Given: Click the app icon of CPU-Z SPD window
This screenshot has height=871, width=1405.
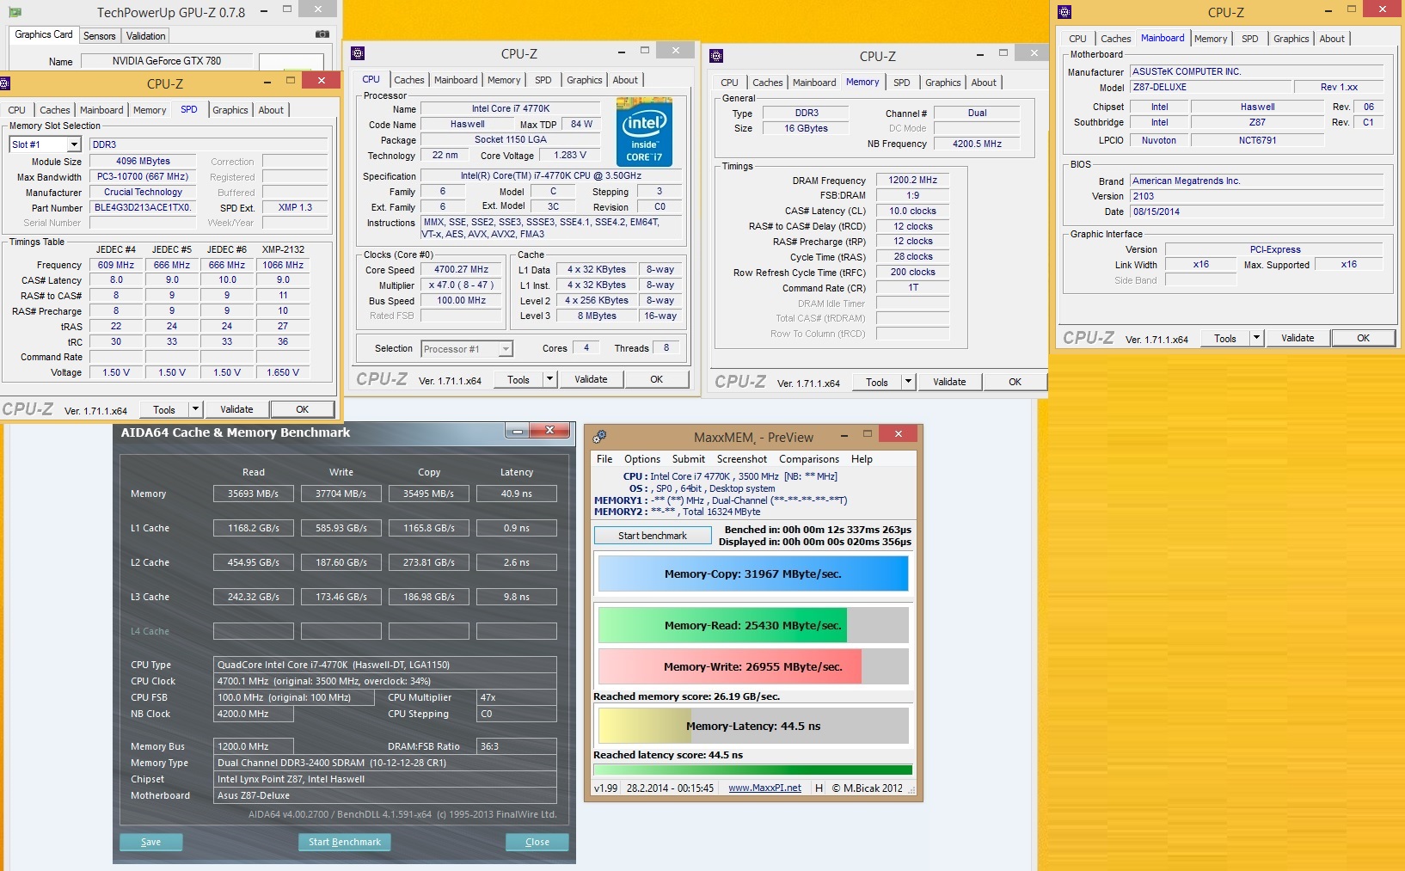Looking at the screenshot, I should coord(4,83).
